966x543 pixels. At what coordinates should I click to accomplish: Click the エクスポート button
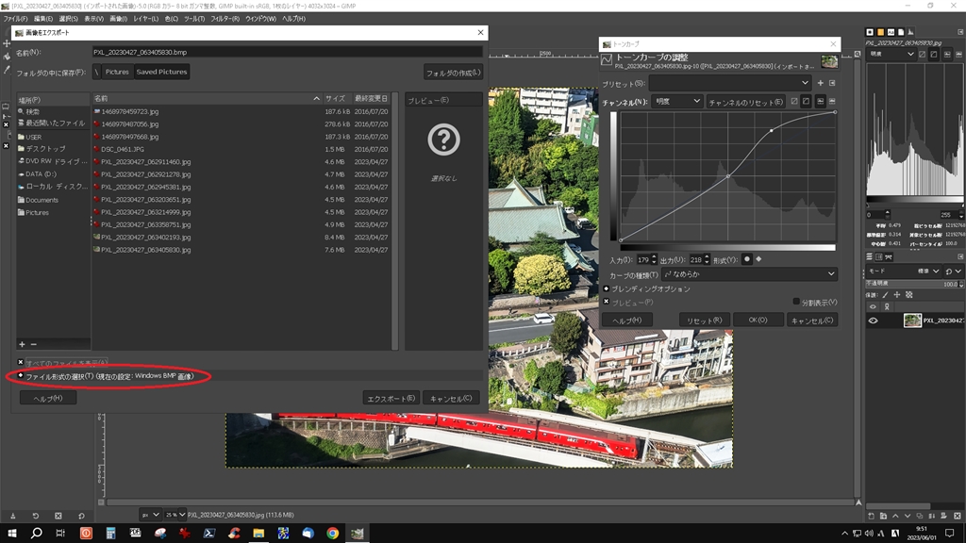[391, 398]
